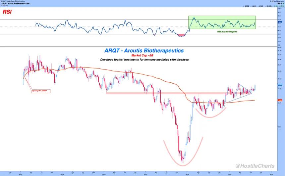
Task: Click the low value '14.03' in header
Action: (261, 6)
